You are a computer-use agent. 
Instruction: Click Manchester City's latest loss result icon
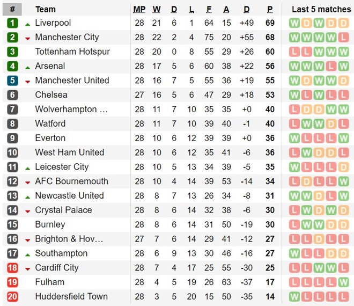[344, 38]
